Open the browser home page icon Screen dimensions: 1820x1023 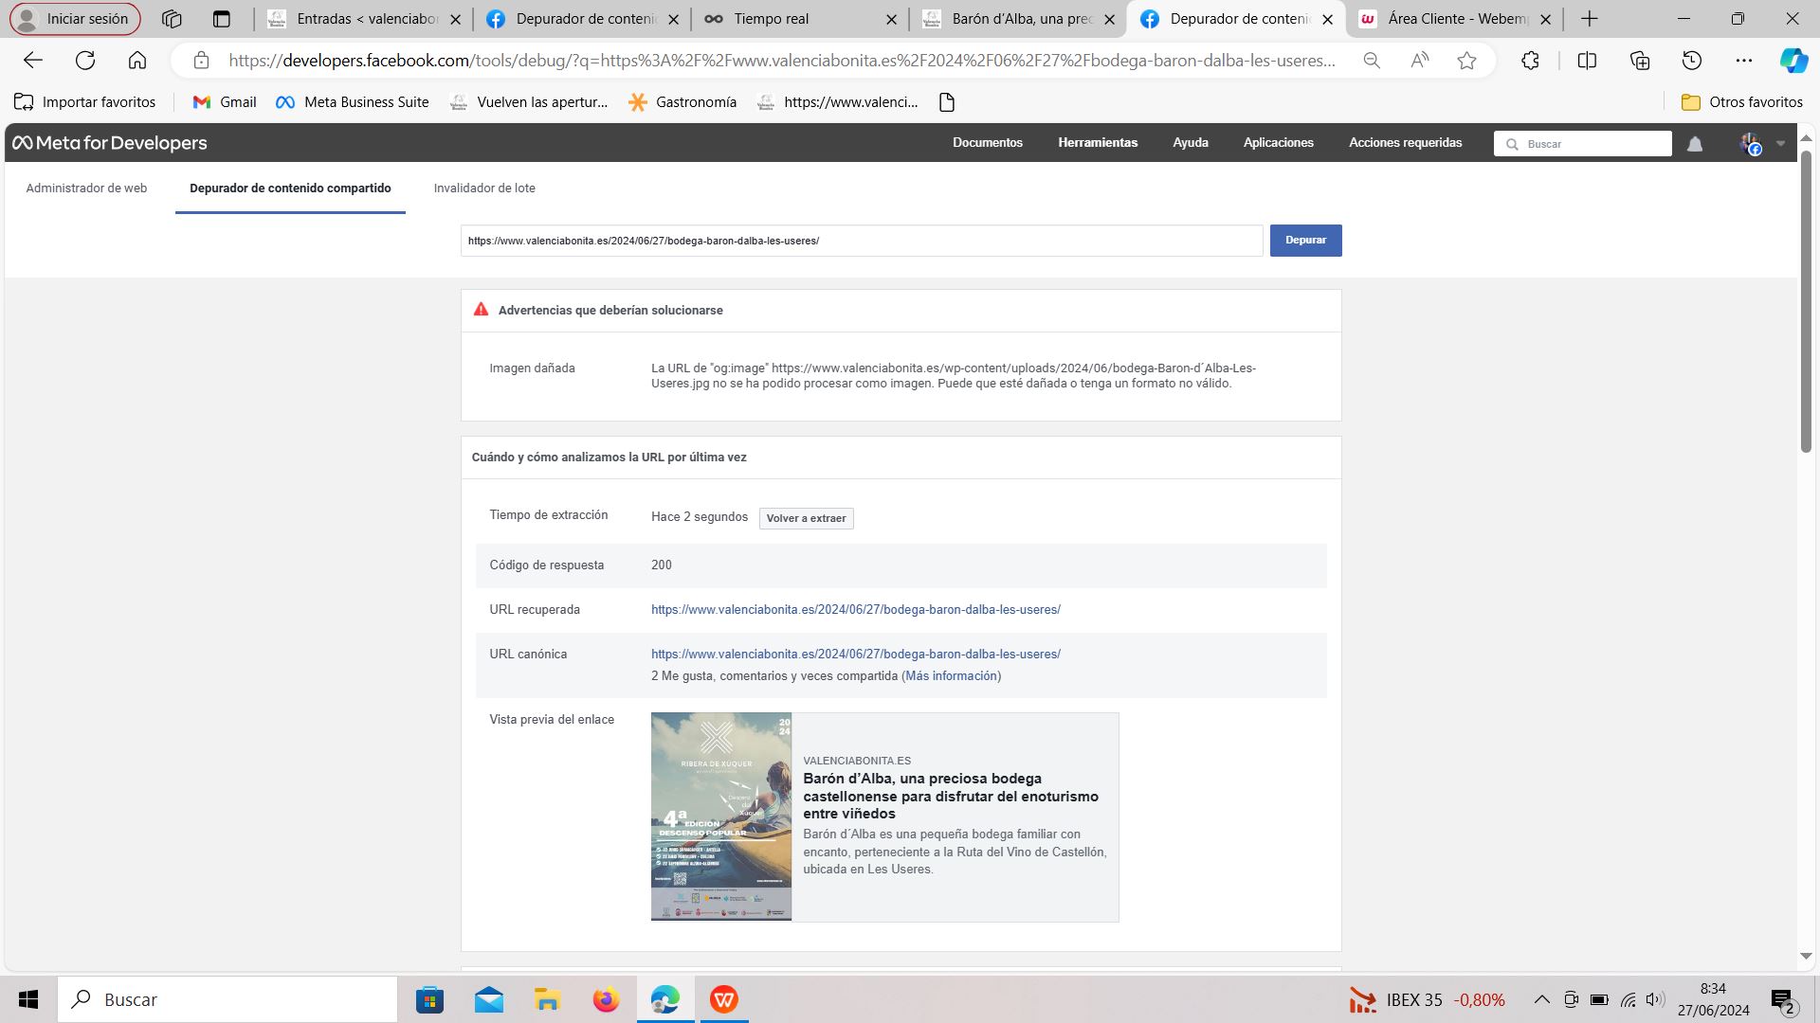[x=137, y=61]
